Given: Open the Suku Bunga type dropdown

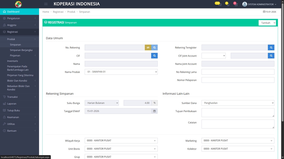Looking at the screenshot, I should 101,103.
